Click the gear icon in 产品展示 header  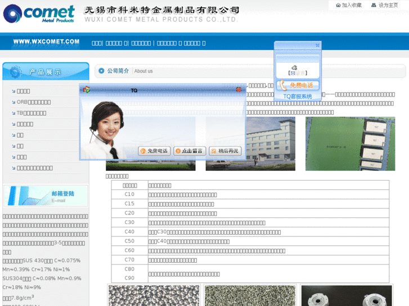point(16,71)
